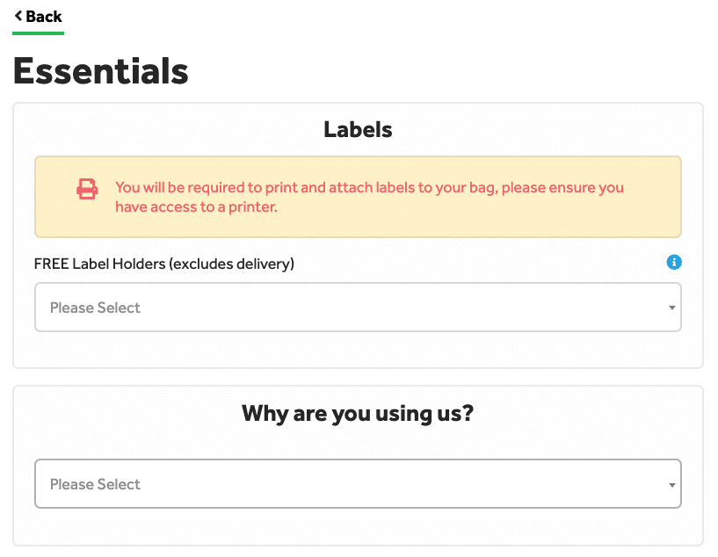Viewport: 718px width, 557px height.
Task: Open the FREE Label Holders dropdown
Action: pos(358,307)
